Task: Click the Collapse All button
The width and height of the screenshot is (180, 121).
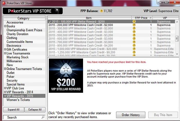Action: tap(35, 110)
